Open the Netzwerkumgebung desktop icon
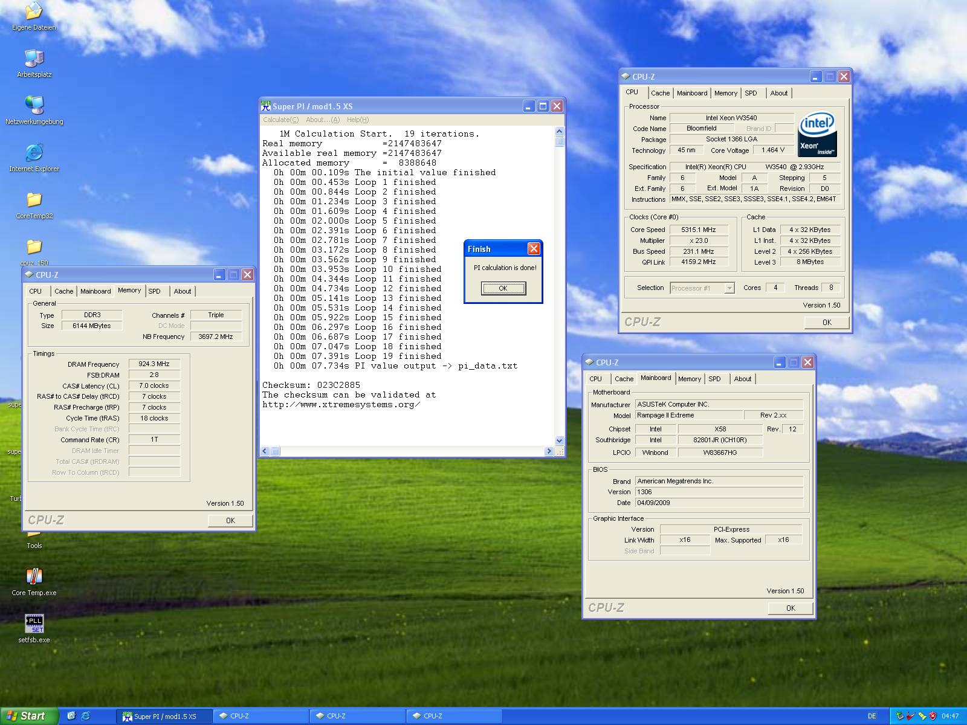Viewport: 967px width, 725px height. tap(34, 106)
